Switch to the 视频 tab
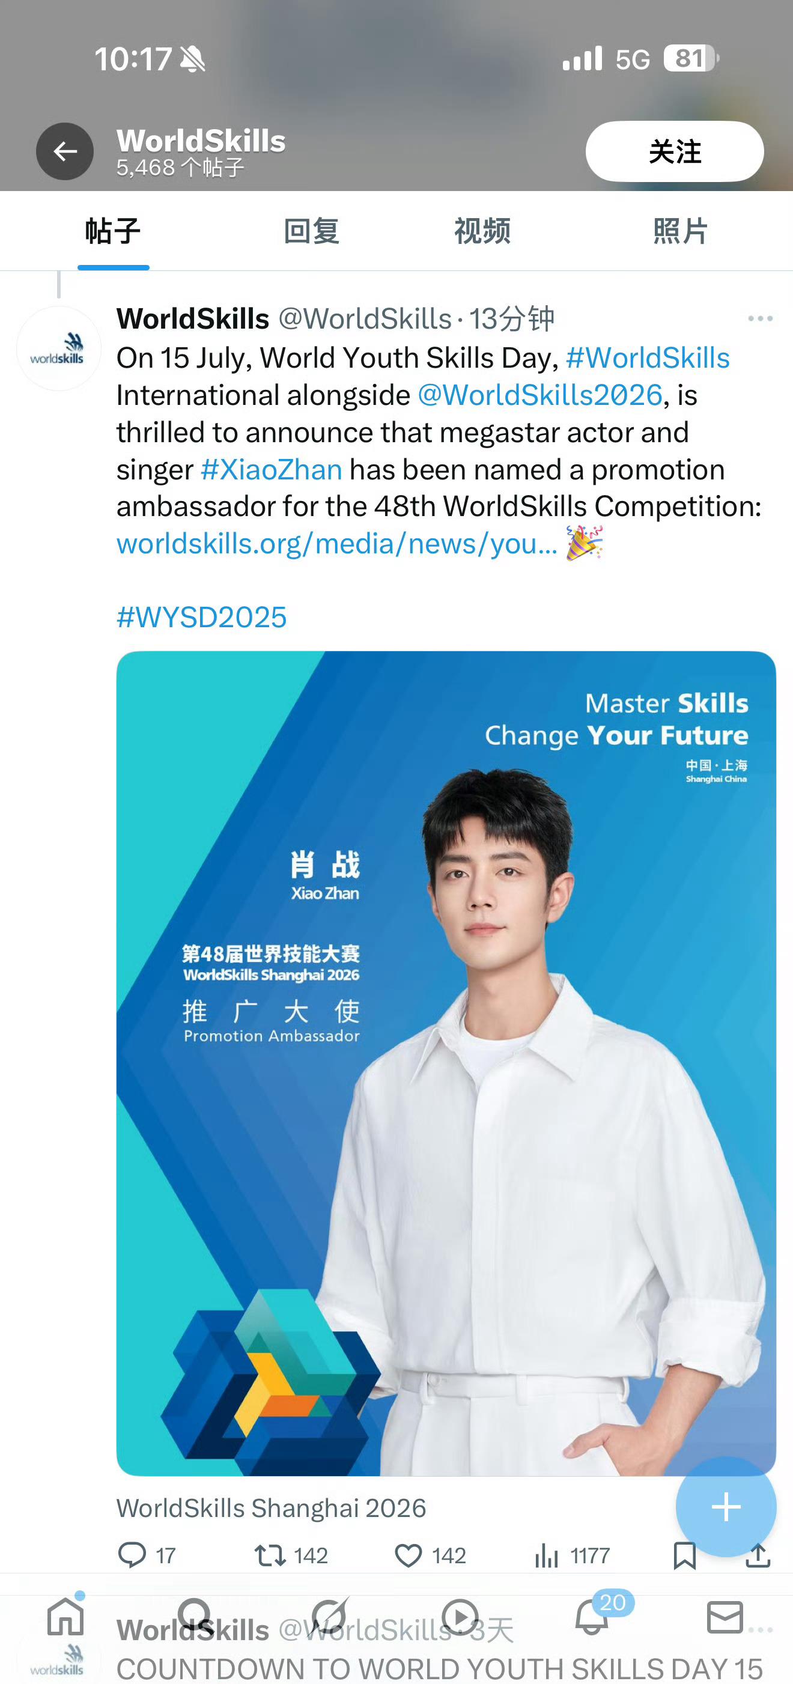The image size is (793, 1684). pyautogui.click(x=482, y=231)
